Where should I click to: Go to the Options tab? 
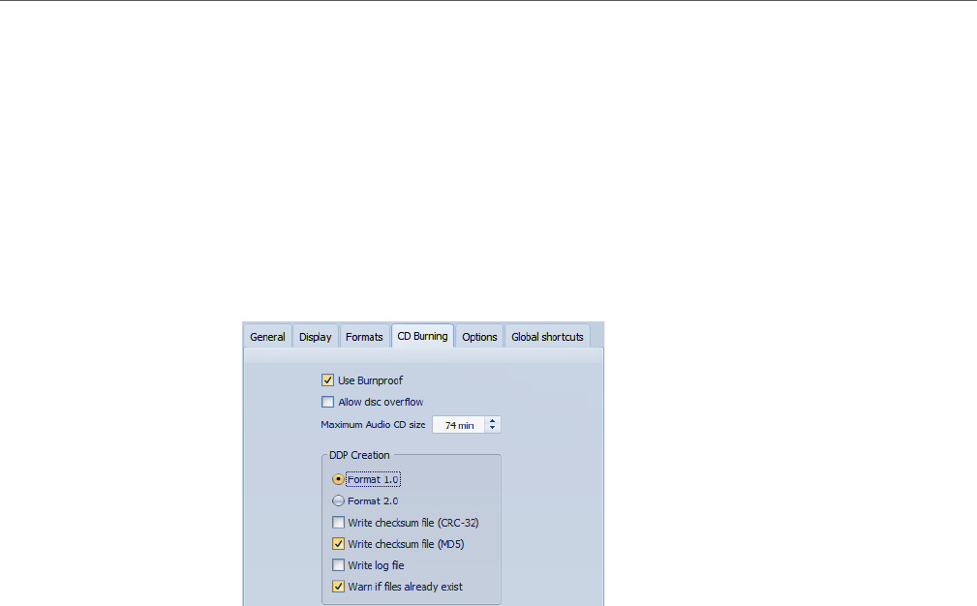click(x=479, y=336)
